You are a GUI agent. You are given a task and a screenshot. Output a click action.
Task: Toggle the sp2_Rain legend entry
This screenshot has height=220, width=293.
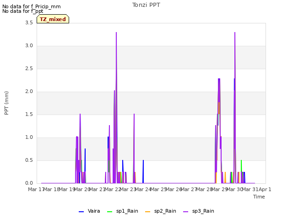coord(161,211)
